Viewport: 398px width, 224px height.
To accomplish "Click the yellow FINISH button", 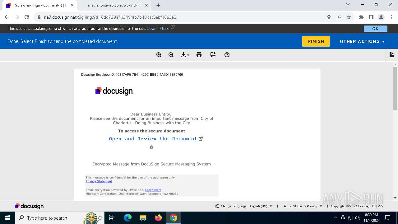I will (x=316, y=41).
